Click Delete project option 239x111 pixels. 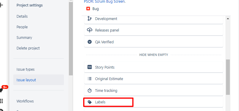coord(28,48)
